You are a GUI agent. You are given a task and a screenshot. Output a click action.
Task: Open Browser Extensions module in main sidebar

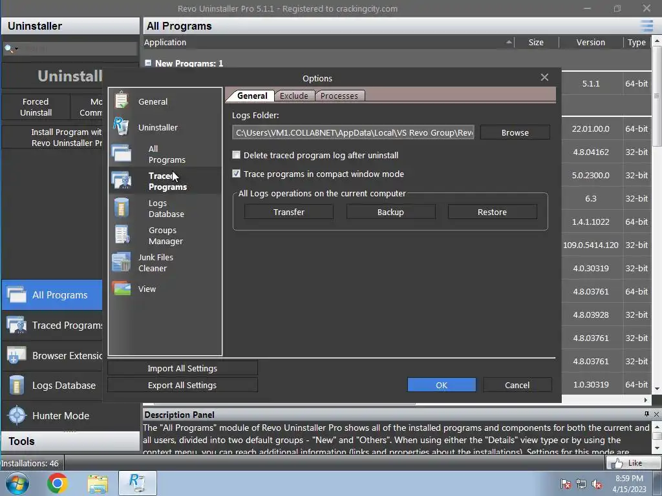(52, 356)
